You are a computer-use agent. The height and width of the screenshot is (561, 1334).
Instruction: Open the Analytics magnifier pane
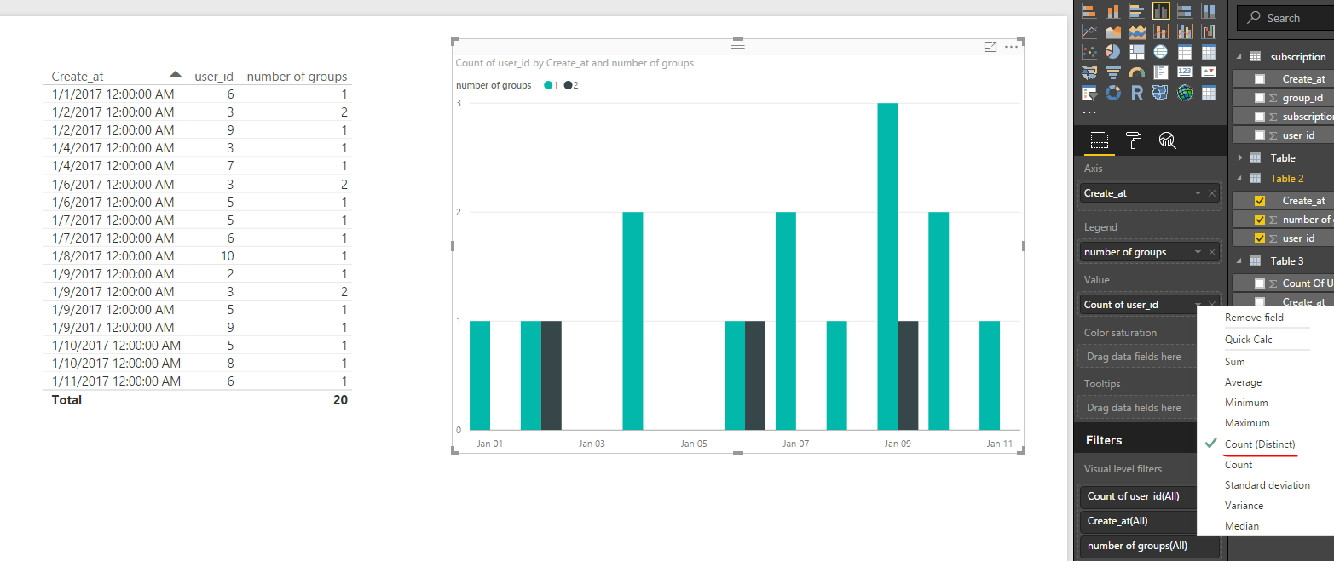coord(1167,140)
